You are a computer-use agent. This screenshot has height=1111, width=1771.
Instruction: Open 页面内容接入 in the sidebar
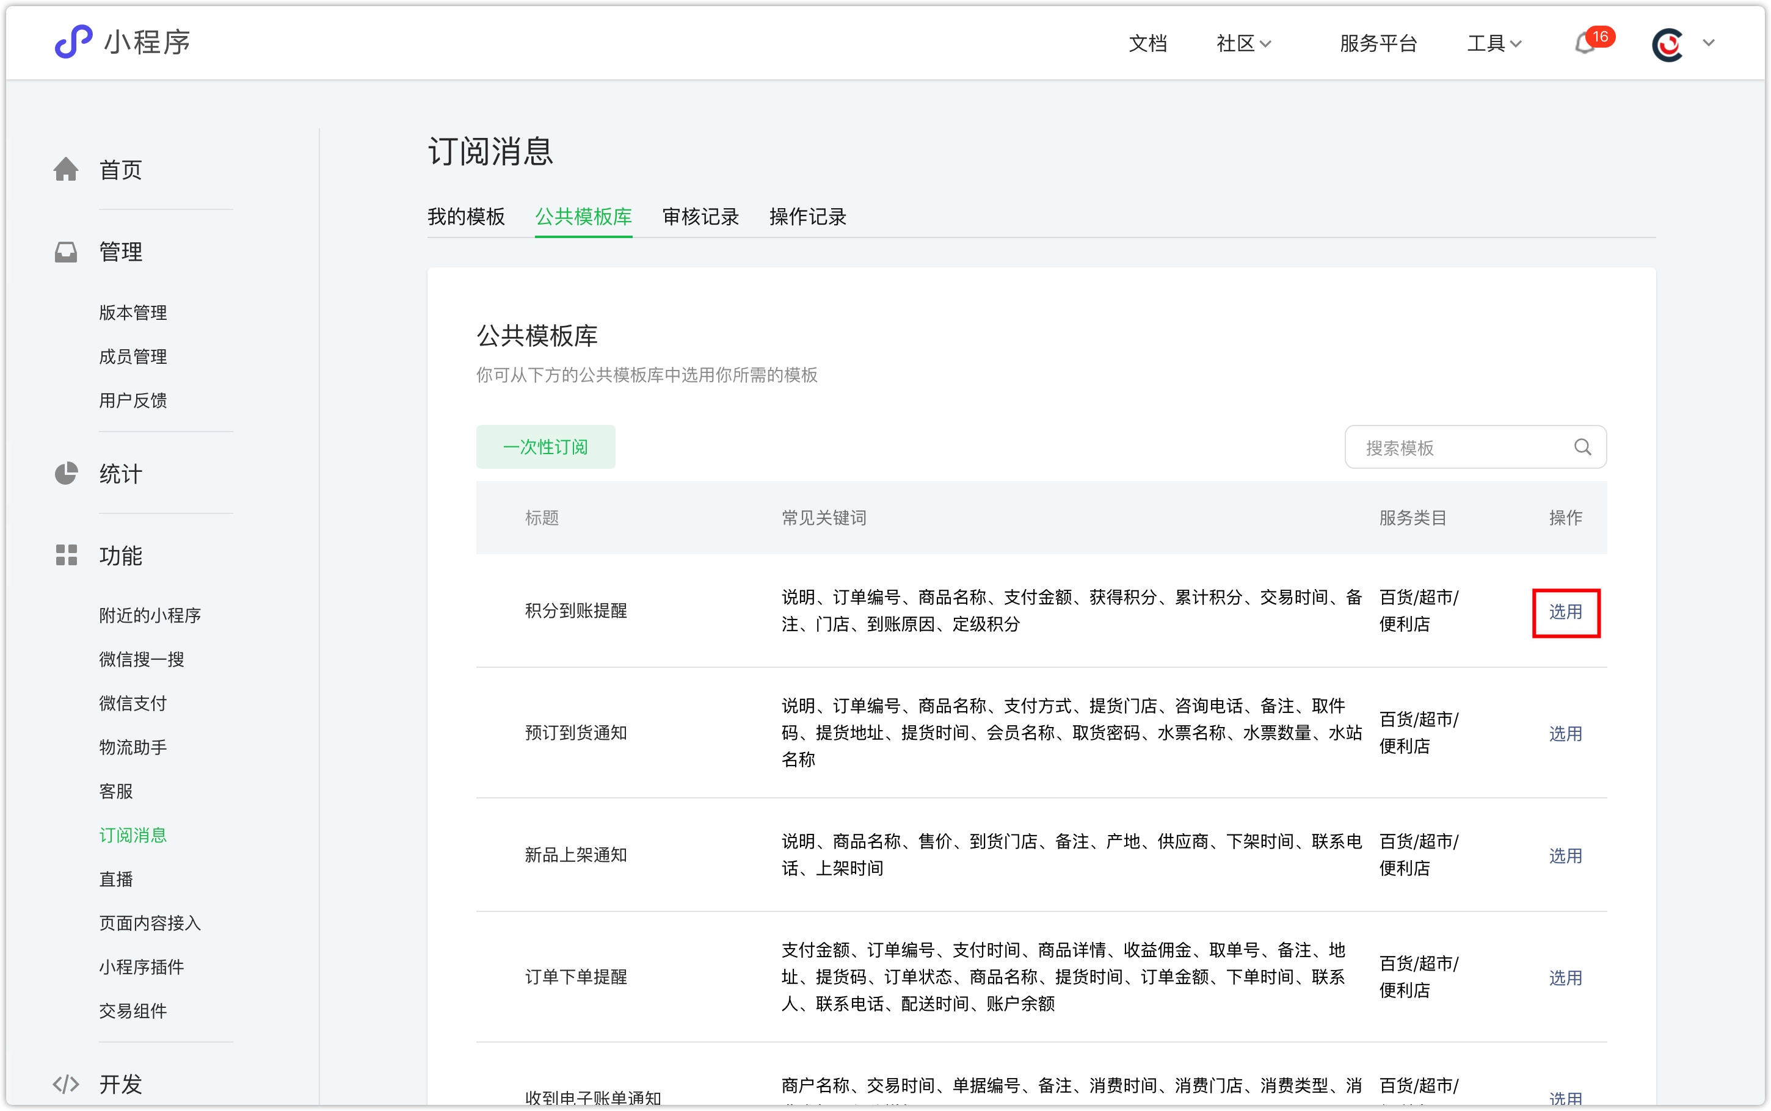point(150,924)
